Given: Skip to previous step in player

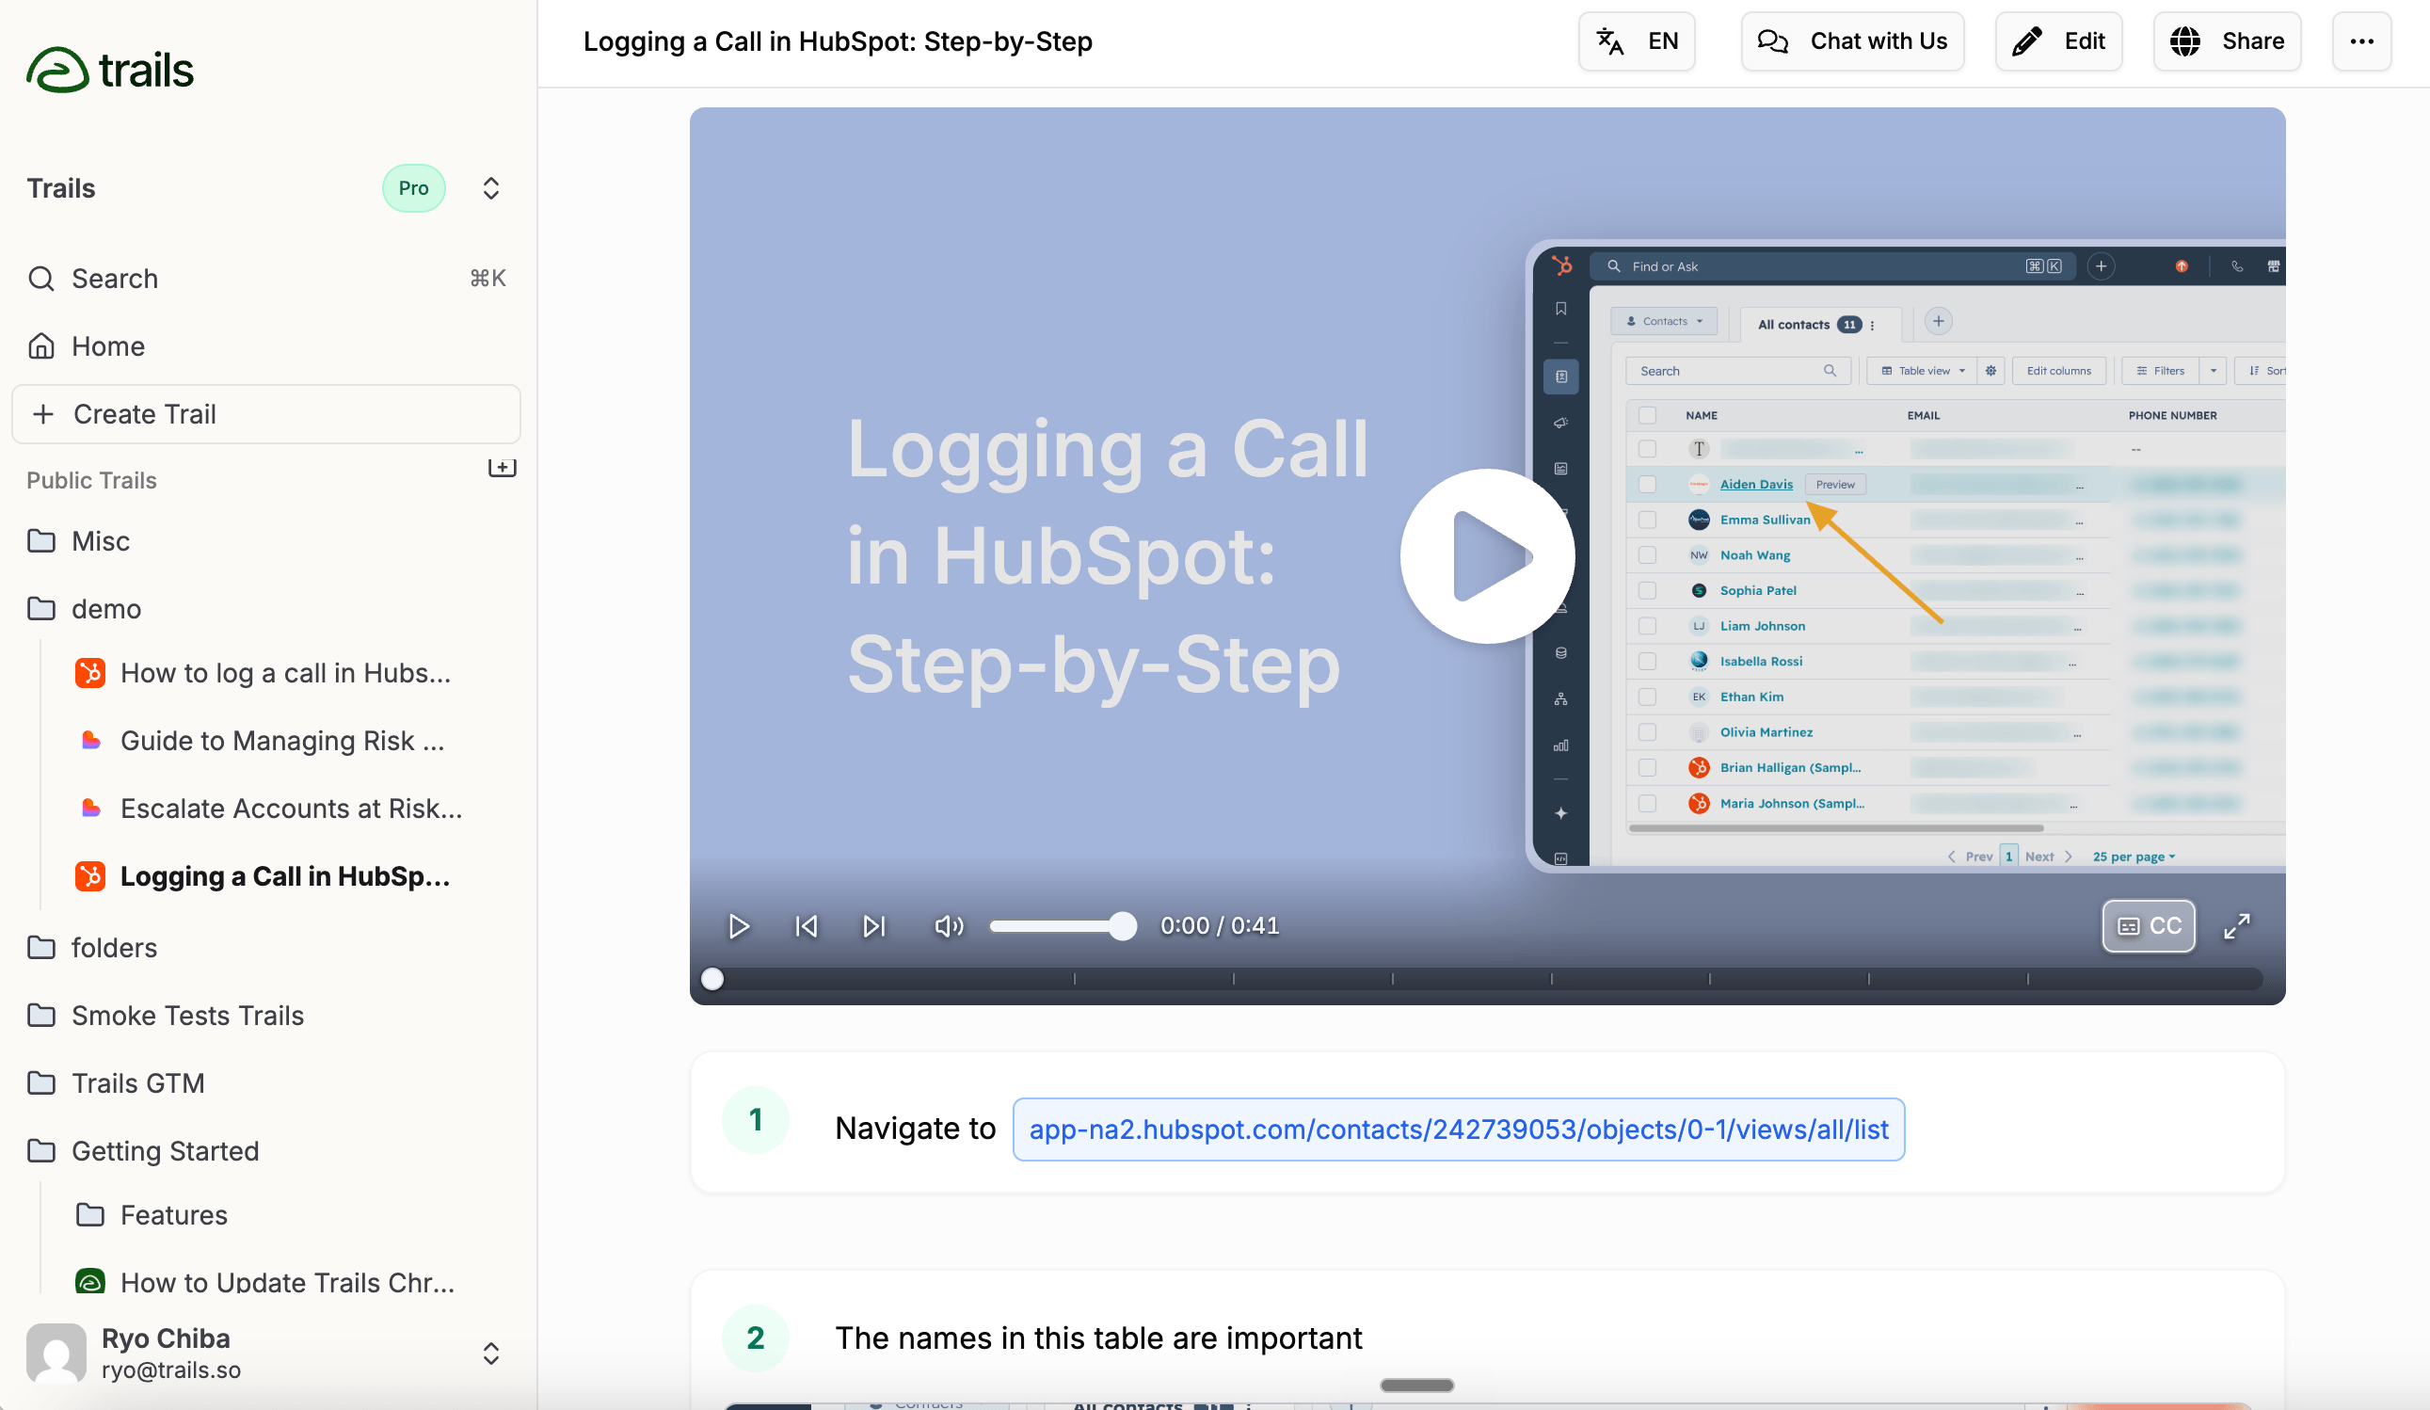Looking at the screenshot, I should [x=807, y=926].
